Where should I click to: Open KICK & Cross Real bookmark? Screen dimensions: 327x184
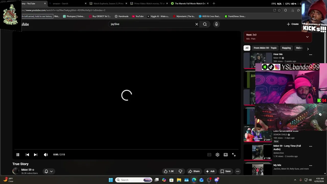[x=209, y=16]
